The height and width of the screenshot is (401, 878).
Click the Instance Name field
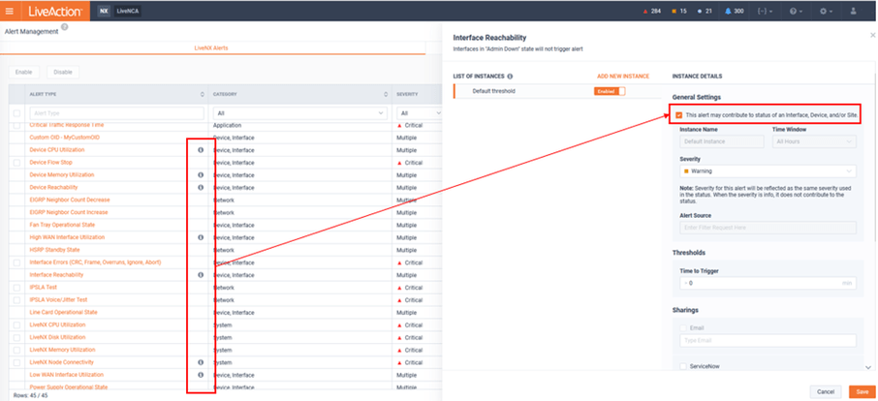[722, 141]
